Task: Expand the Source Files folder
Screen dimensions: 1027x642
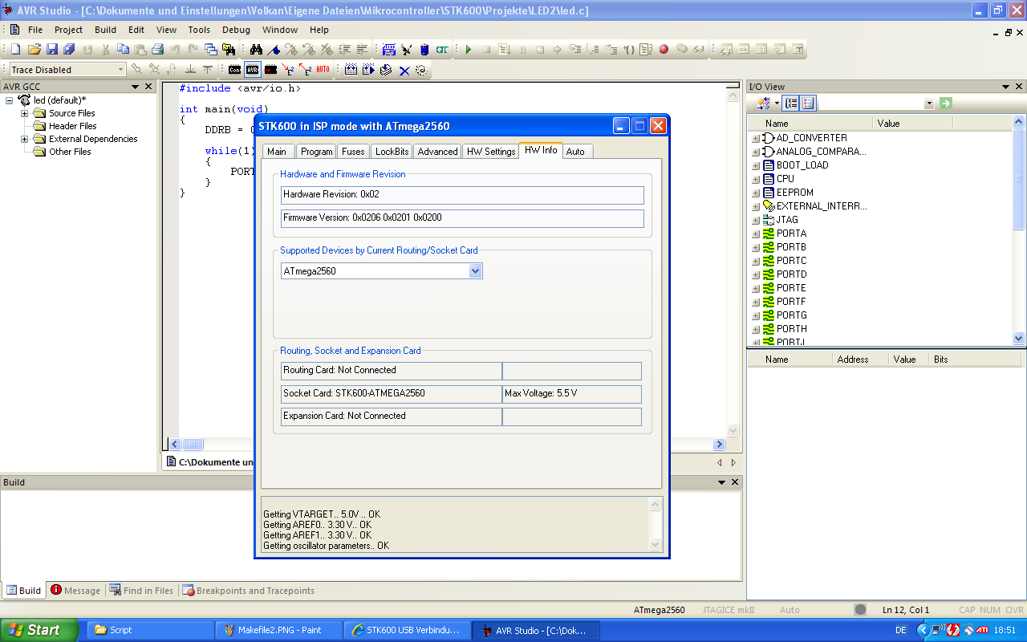Action: (x=24, y=113)
